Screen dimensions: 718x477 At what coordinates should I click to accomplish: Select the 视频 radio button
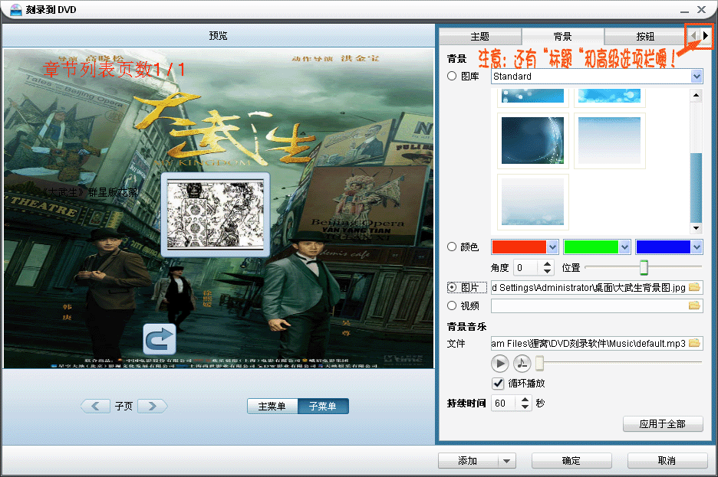(452, 305)
